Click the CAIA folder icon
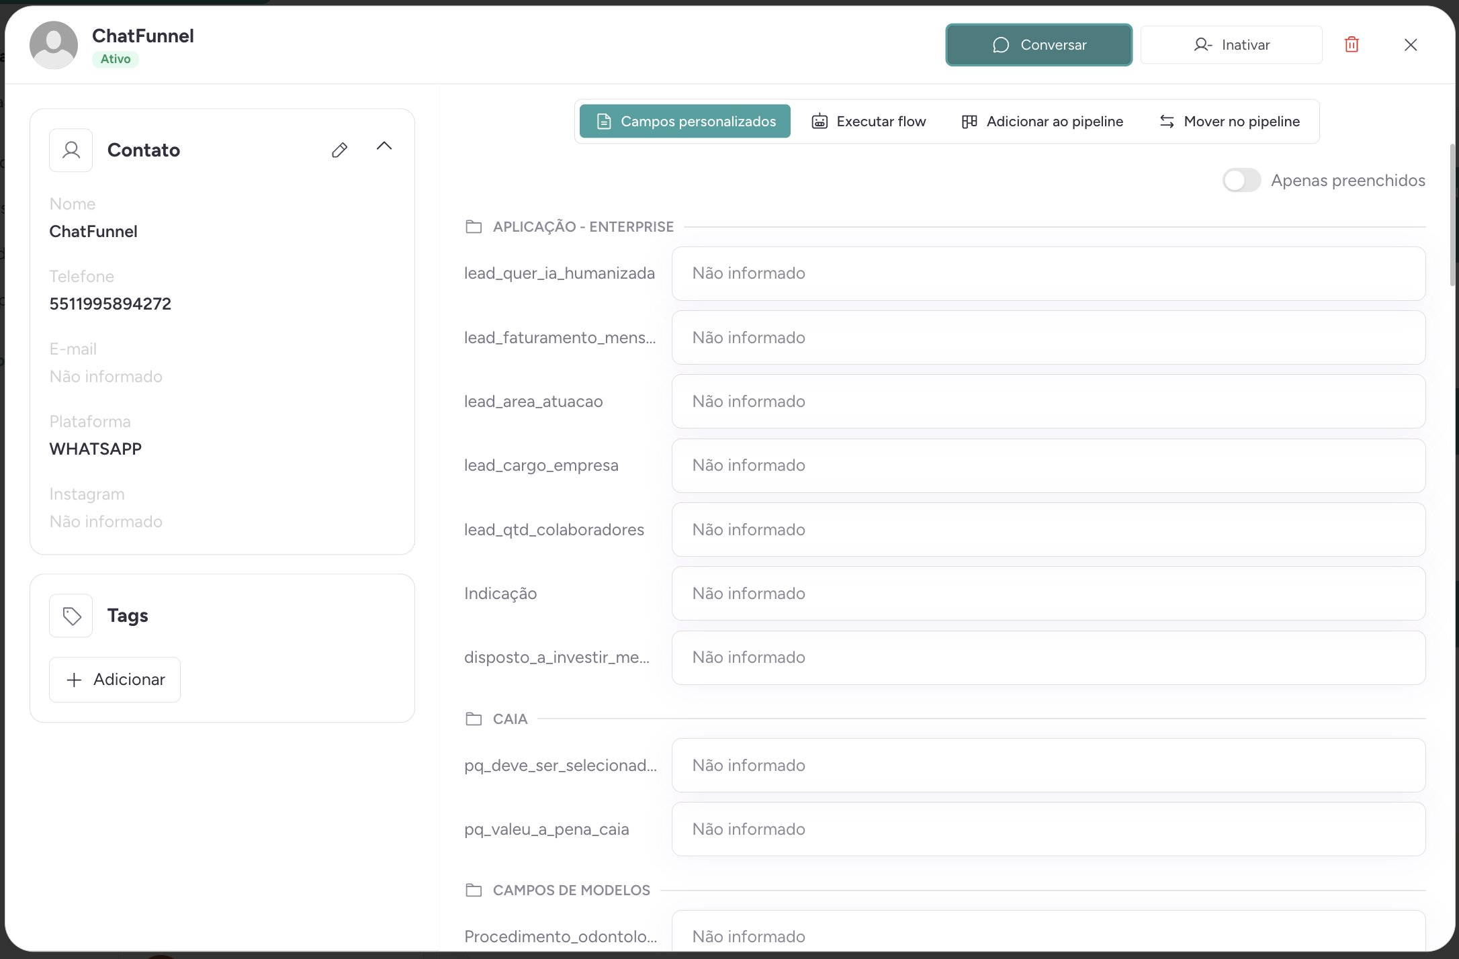The image size is (1459, 959). pyautogui.click(x=474, y=719)
